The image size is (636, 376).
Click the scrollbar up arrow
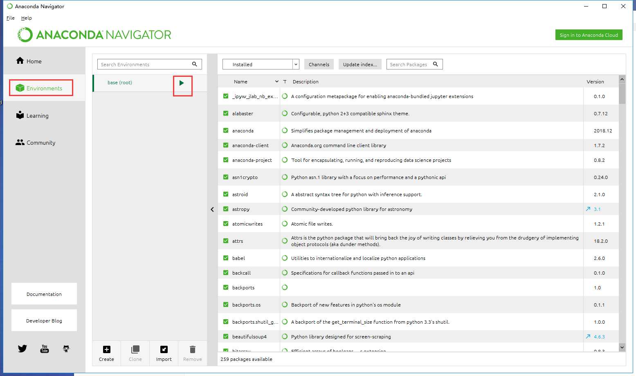point(622,79)
